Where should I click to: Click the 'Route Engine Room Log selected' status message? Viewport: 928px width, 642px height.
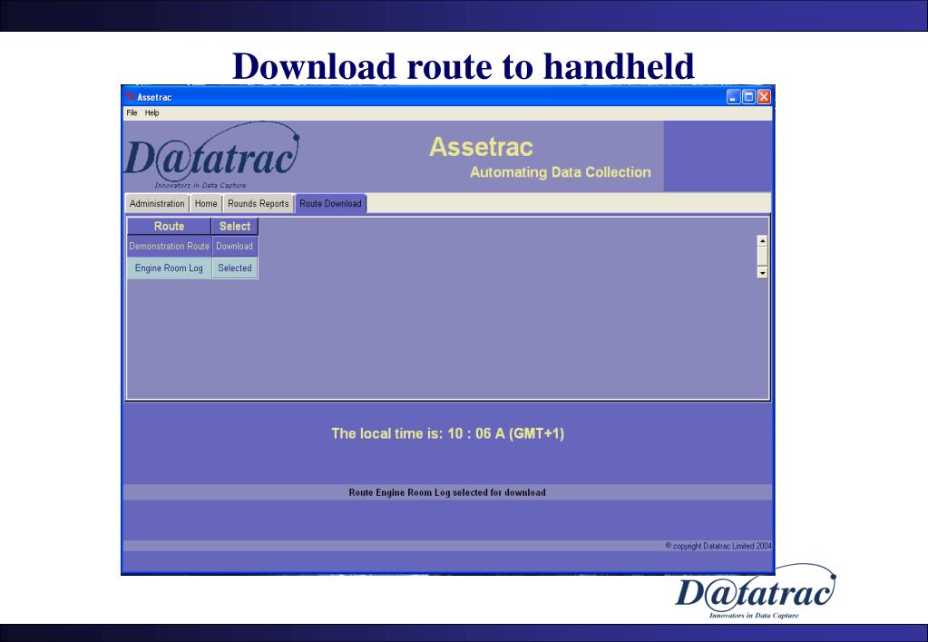(447, 492)
